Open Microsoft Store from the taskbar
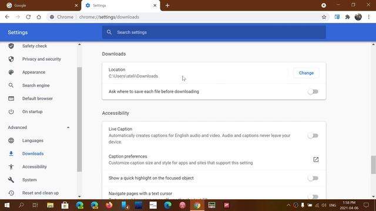 coord(65,205)
